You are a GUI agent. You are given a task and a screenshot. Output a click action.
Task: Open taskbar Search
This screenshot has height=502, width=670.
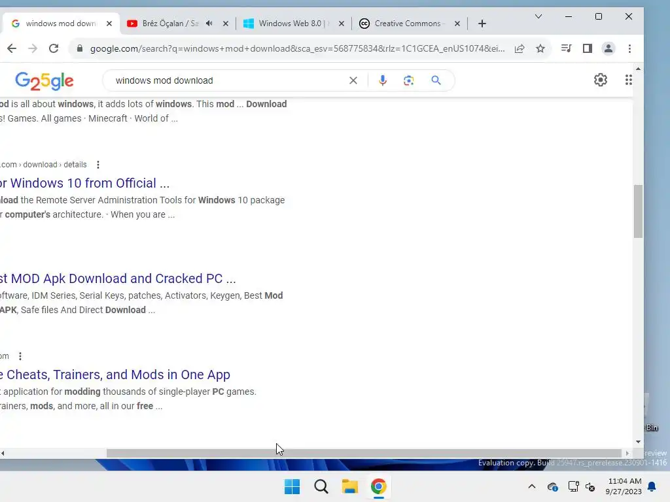(x=321, y=486)
